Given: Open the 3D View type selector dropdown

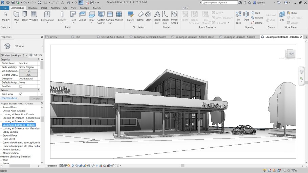Looking at the screenshot, I should pyautogui.click(x=42, y=46).
